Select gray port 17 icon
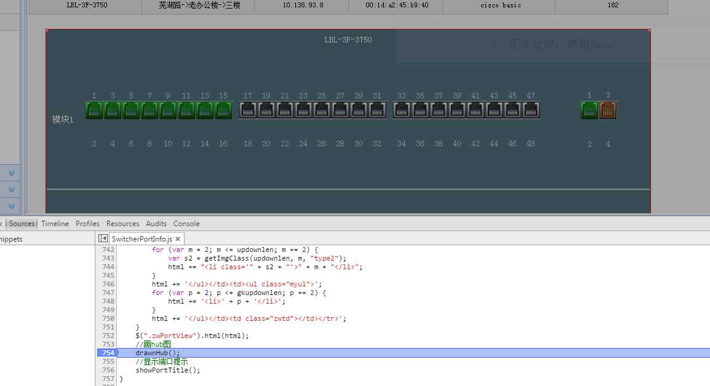710x386 pixels. pos(248,110)
